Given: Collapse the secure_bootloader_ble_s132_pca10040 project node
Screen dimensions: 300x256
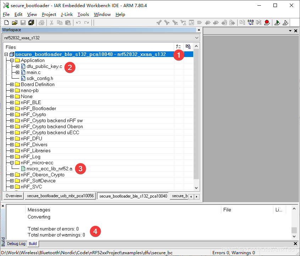Looking at the screenshot, I should pos(6,55).
